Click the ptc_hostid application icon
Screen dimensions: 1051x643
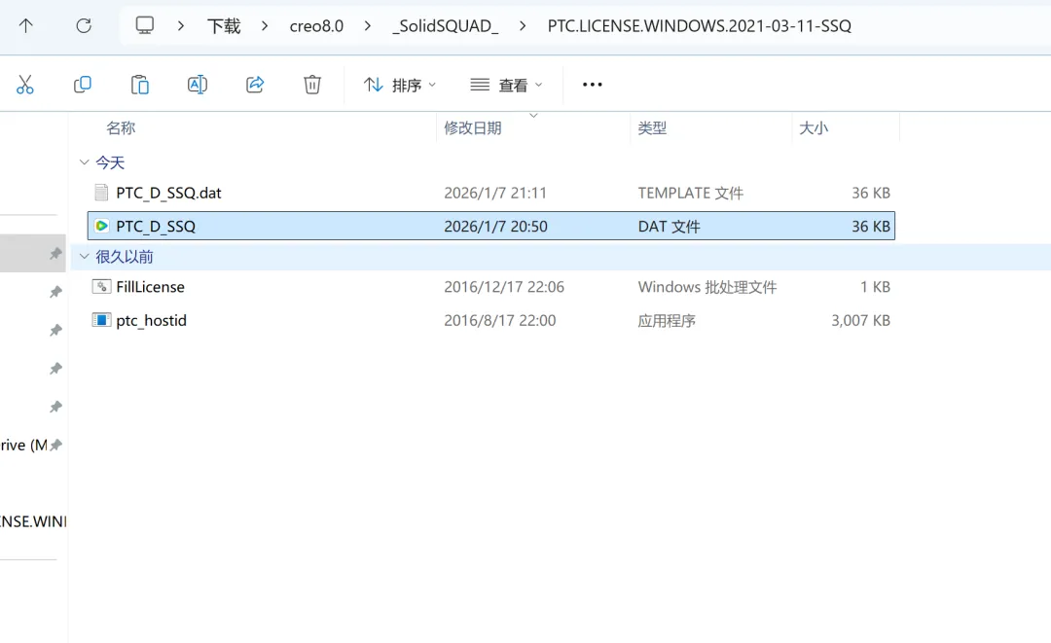click(101, 320)
